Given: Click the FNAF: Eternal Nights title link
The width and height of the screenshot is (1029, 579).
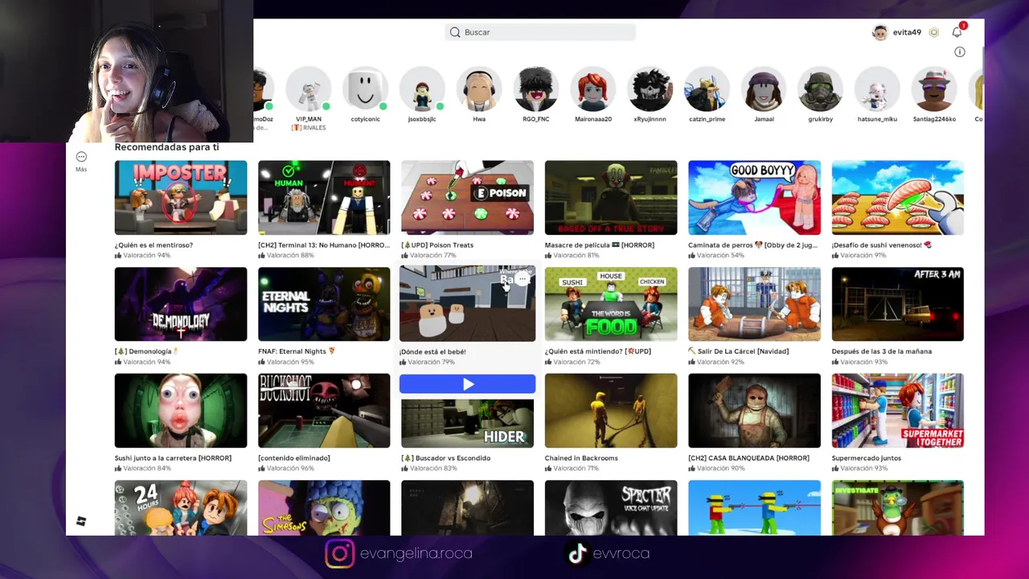Looking at the screenshot, I should point(297,351).
